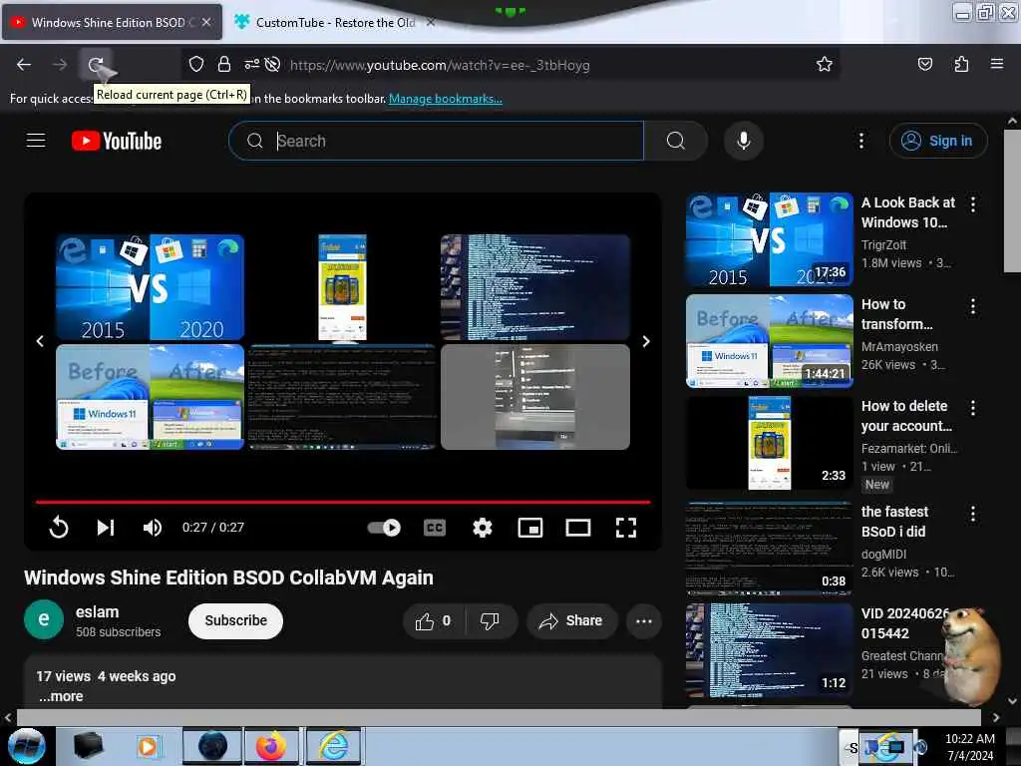Open the player settings gear
This screenshot has height=766, width=1021.
click(x=482, y=527)
